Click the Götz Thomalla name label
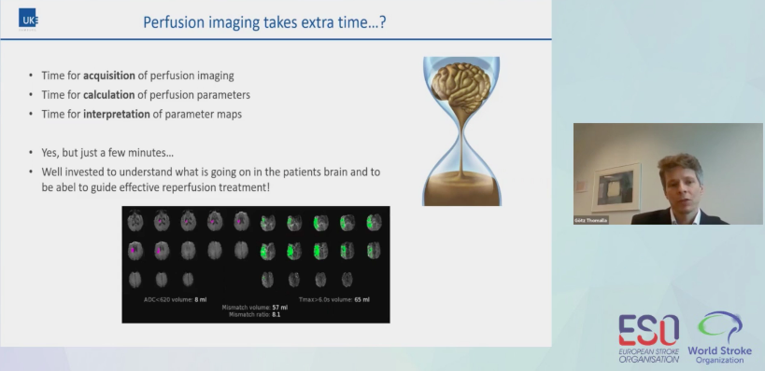Image resolution: width=765 pixels, height=371 pixels. pos(591,221)
